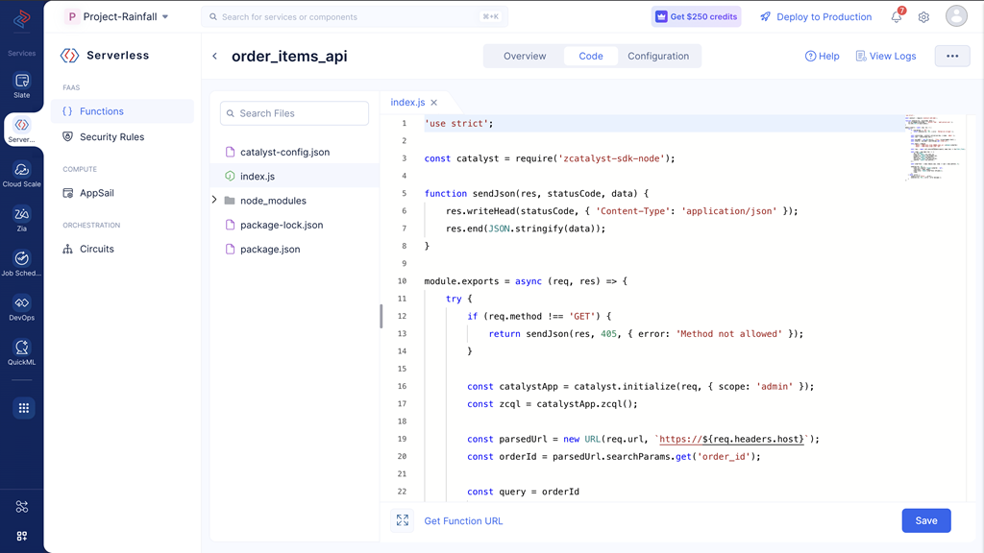This screenshot has height=553, width=984.
Task: Open Project-Rainfall project dropdown
Action: [x=117, y=17]
